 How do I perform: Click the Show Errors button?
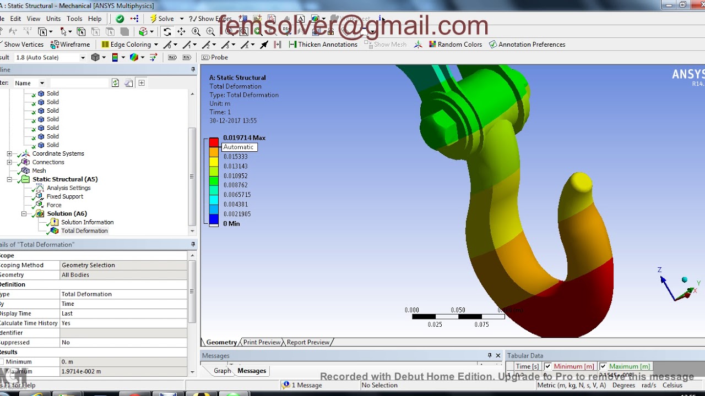click(x=210, y=19)
